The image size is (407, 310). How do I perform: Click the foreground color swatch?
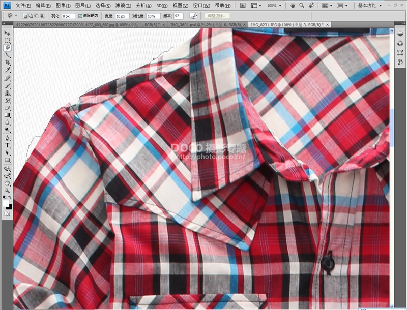(7, 203)
